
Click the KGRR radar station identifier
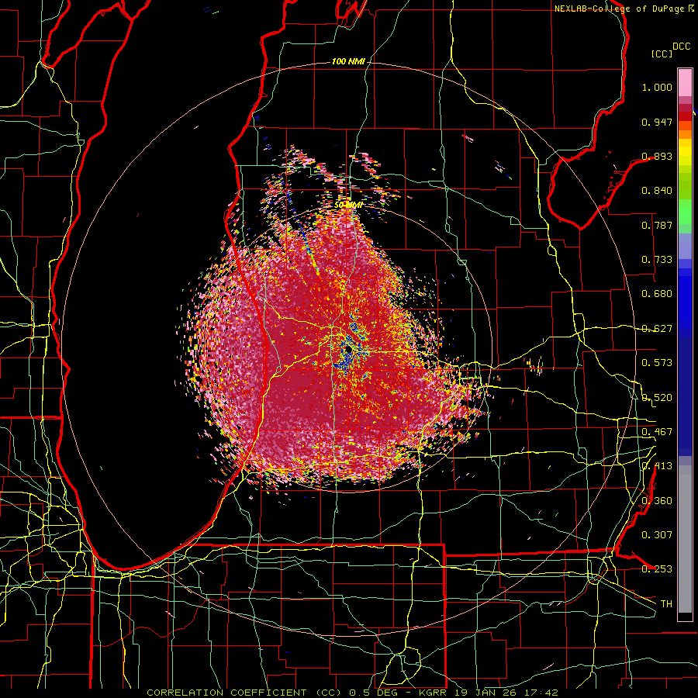[432, 693]
